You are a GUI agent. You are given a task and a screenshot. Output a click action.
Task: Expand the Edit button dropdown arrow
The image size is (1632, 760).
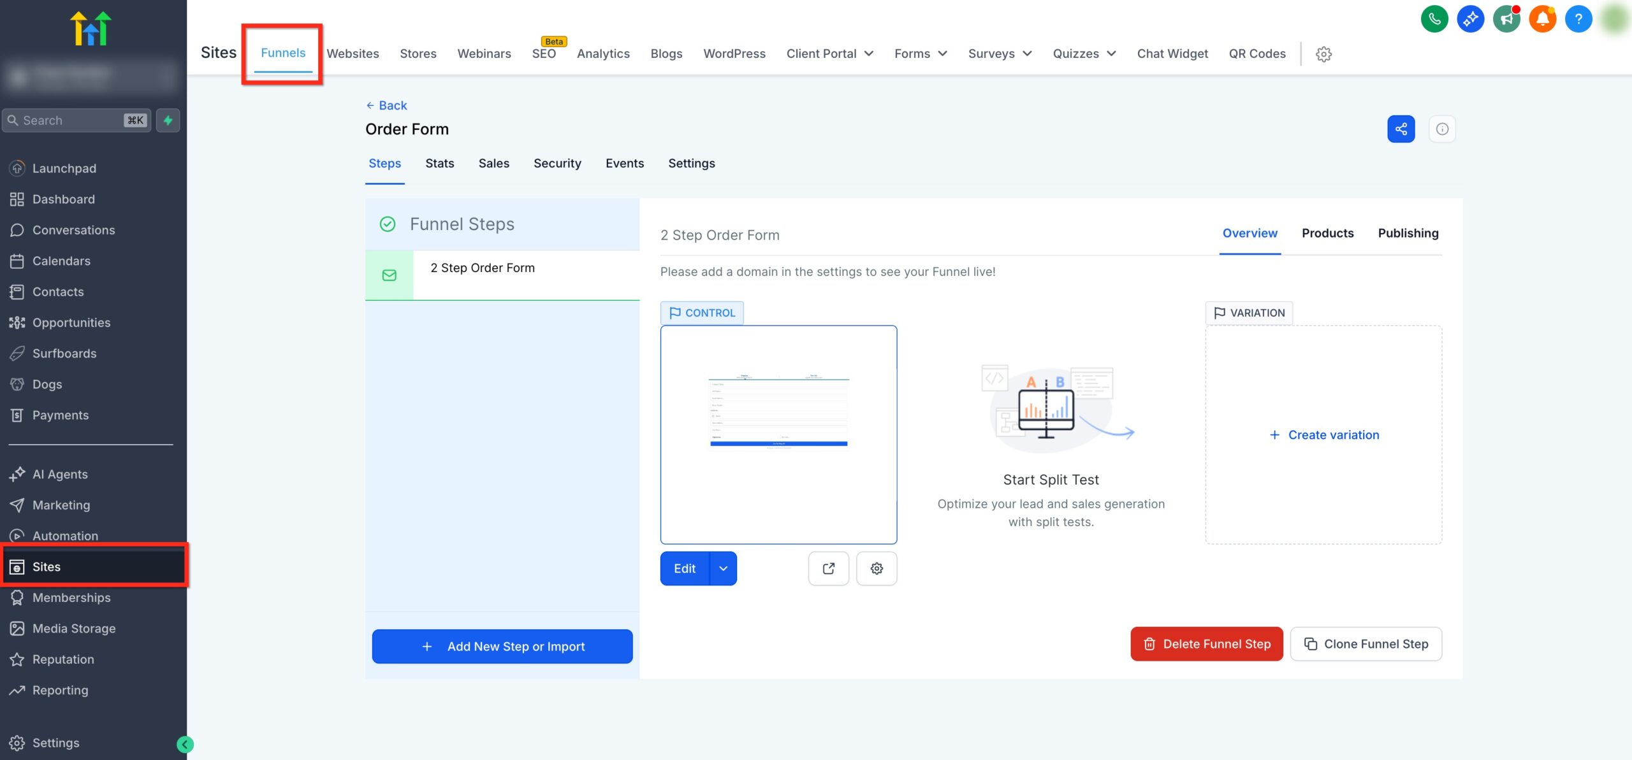[x=723, y=568]
